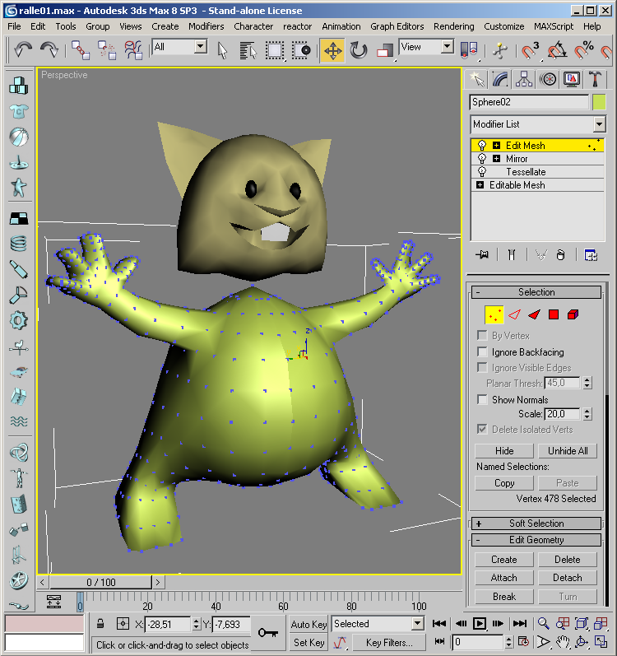The width and height of the screenshot is (617, 656).
Task: Expand the Editable Mesh stack entry
Action: (x=480, y=185)
